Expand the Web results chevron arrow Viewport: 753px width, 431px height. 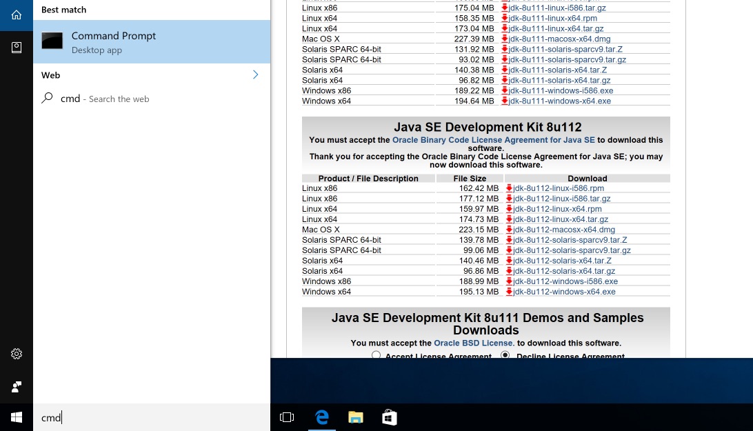click(255, 74)
